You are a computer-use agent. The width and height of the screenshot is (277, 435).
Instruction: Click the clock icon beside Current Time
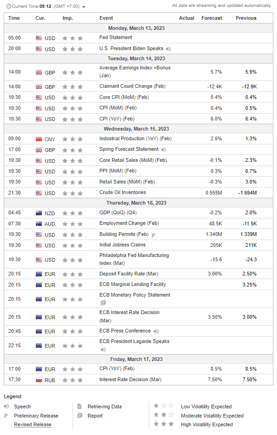click(x=9, y=6)
